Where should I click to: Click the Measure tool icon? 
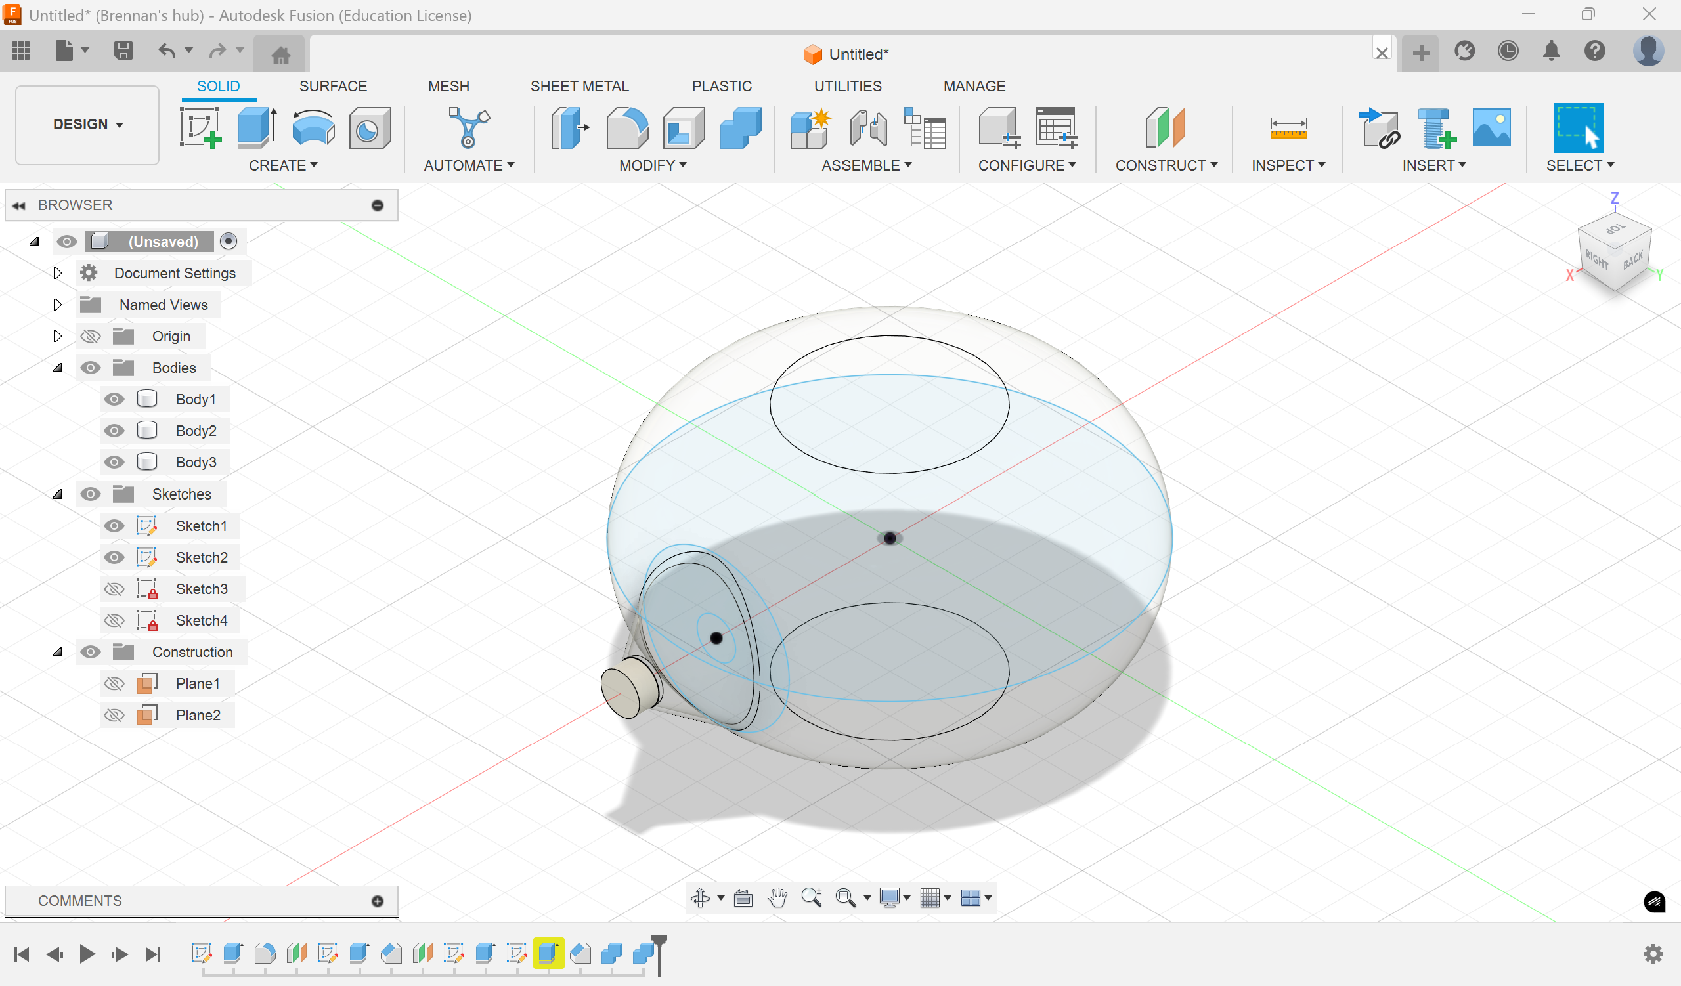click(x=1288, y=127)
